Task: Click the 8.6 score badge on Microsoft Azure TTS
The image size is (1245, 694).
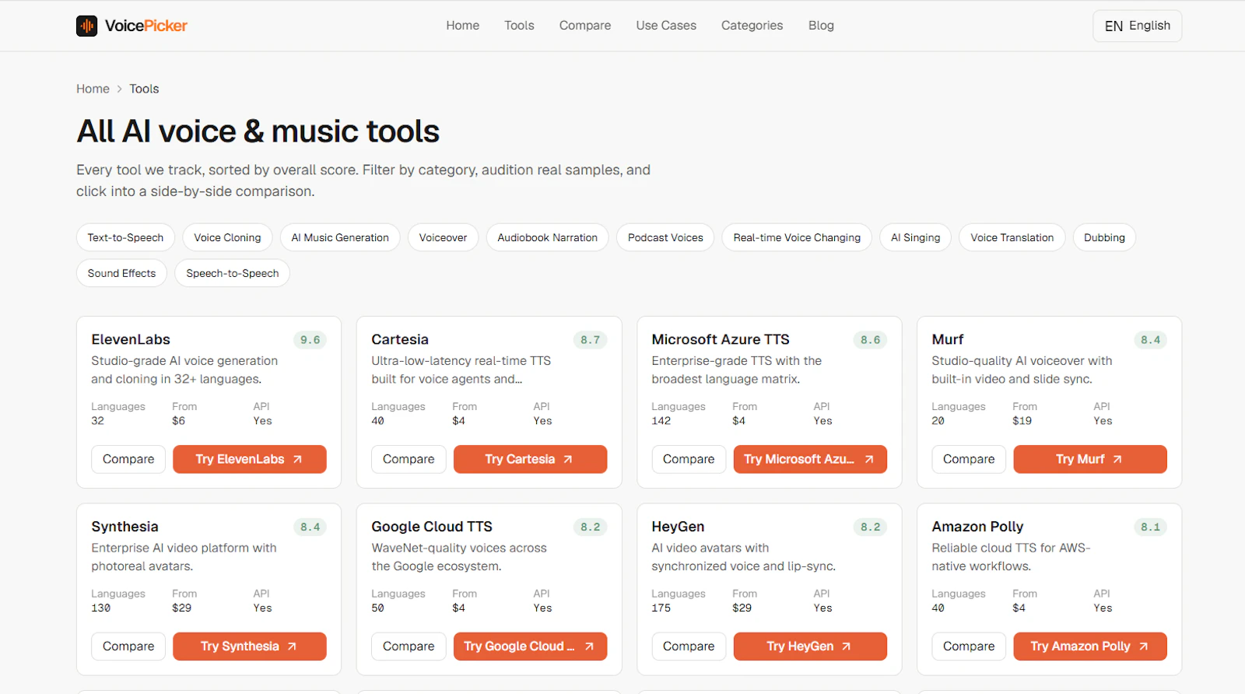Action: 870,340
